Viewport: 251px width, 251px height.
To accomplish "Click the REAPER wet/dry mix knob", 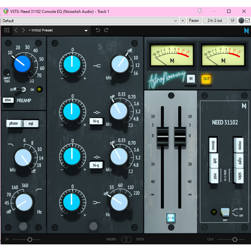I will (x=241, y=21).
